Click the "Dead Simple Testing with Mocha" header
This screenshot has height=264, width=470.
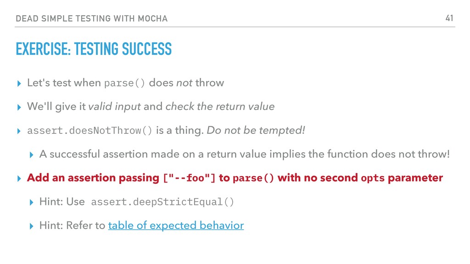(91, 18)
